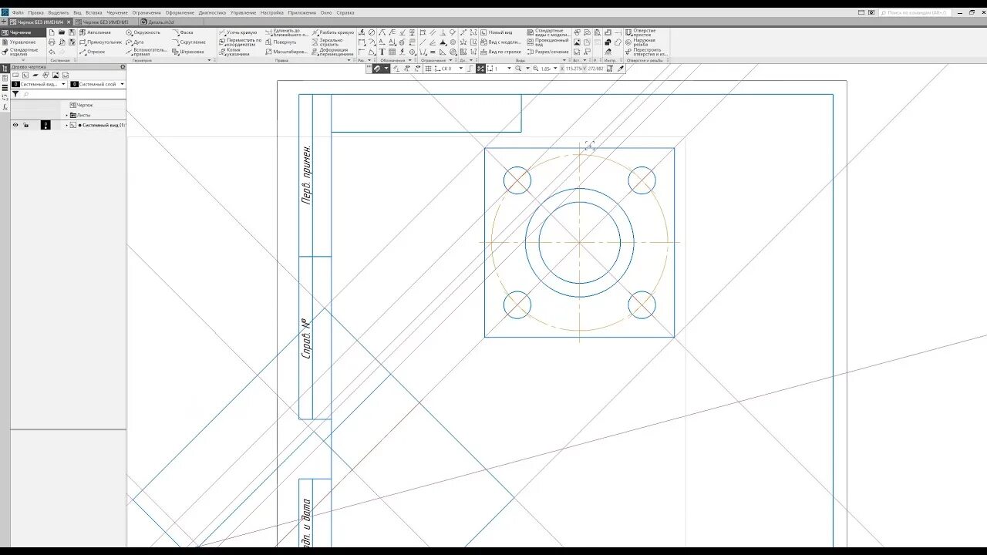Insert Стандартные виды с модели
This screenshot has width=987, height=555.
(549, 32)
